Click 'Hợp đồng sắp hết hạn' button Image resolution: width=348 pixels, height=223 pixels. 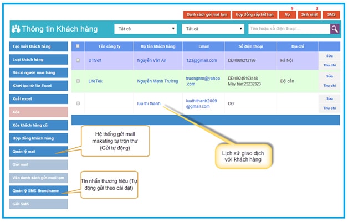point(254,14)
